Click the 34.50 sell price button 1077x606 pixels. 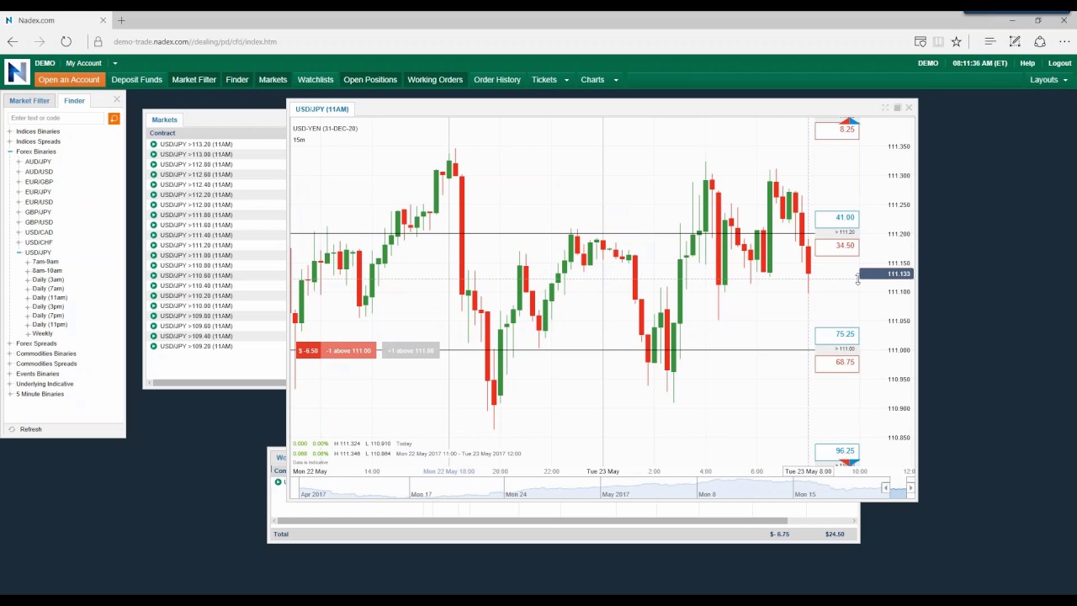pos(837,246)
